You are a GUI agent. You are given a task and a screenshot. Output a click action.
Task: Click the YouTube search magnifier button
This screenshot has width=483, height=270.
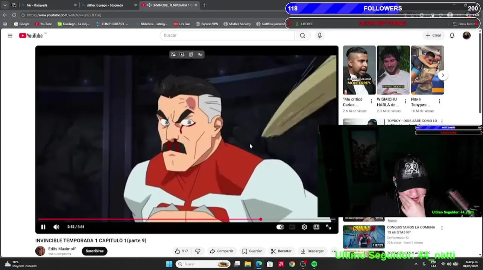click(x=302, y=35)
